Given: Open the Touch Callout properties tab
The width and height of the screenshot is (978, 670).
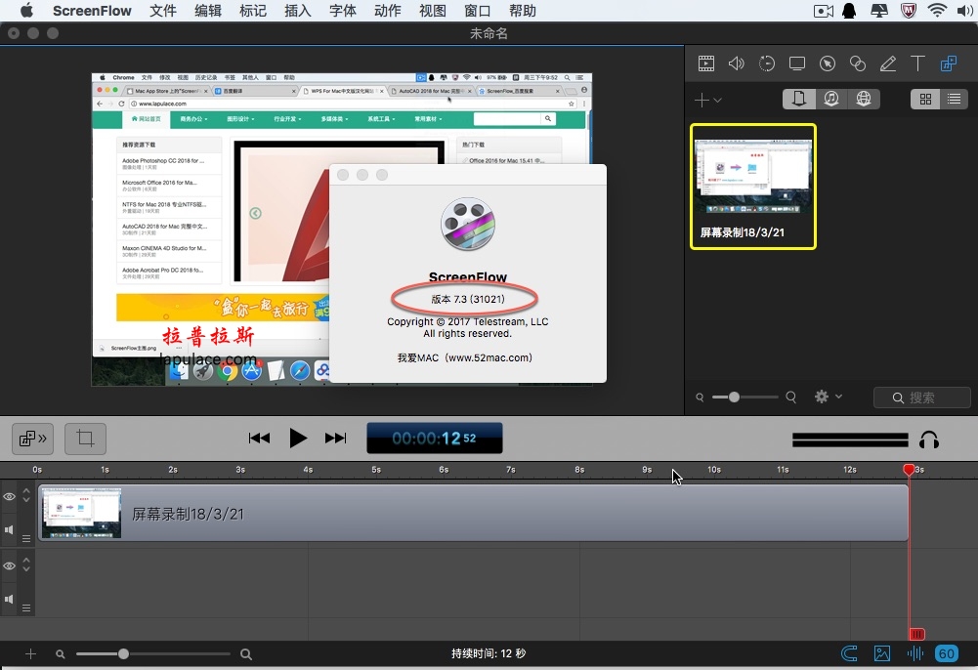Looking at the screenshot, I should pos(858,63).
